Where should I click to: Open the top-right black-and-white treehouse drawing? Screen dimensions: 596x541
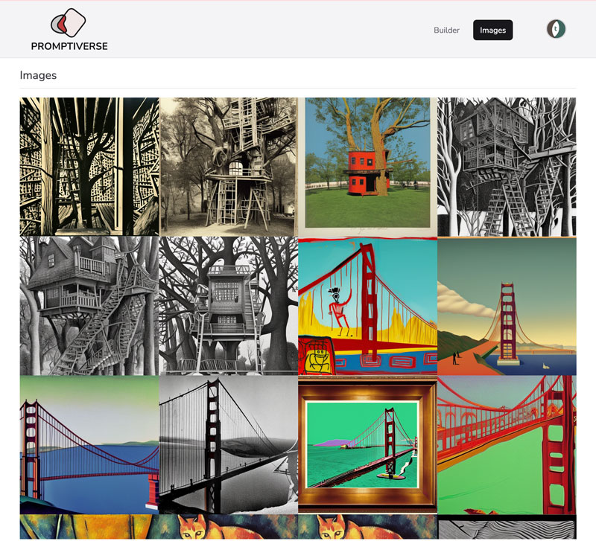[507, 166]
